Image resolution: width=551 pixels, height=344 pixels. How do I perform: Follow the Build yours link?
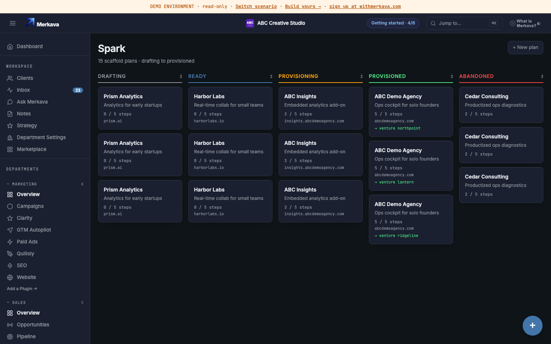pos(303,6)
